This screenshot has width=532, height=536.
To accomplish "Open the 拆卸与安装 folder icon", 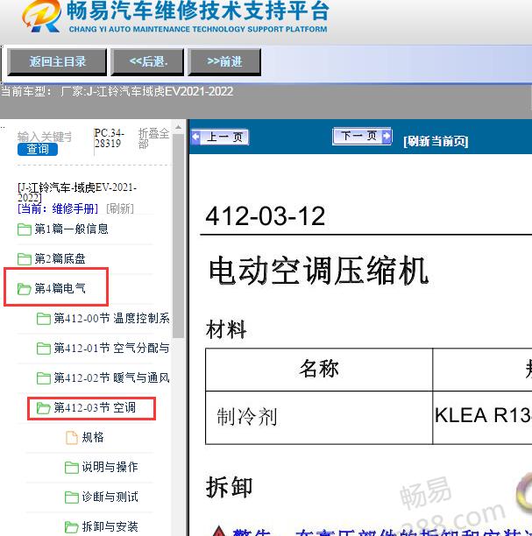I will pyautogui.click(x=72, y=526).
